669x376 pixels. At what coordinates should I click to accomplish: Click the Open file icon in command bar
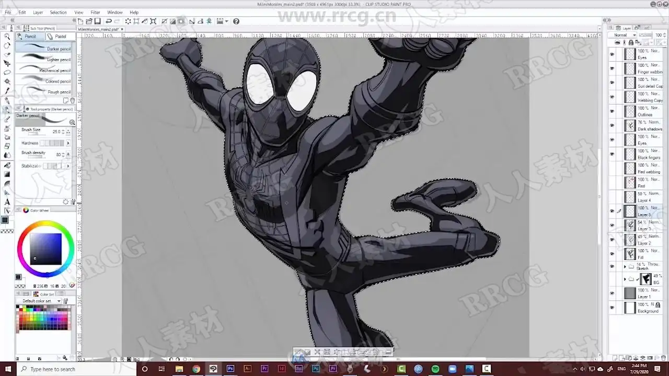coord(89,21)
